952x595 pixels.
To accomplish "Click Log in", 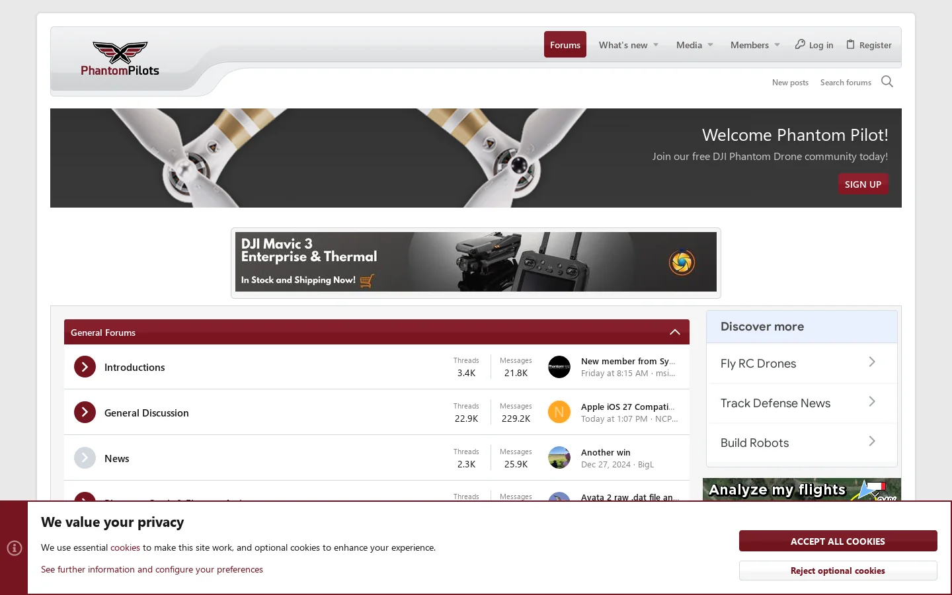I will coord(814,45).
